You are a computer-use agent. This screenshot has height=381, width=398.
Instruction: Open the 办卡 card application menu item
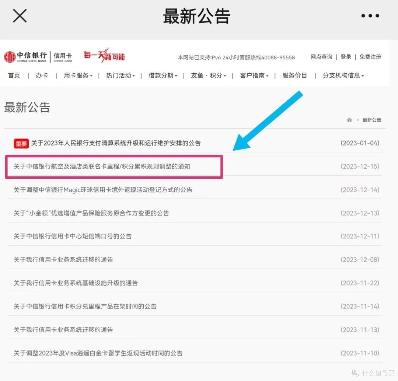coord(42,76)
